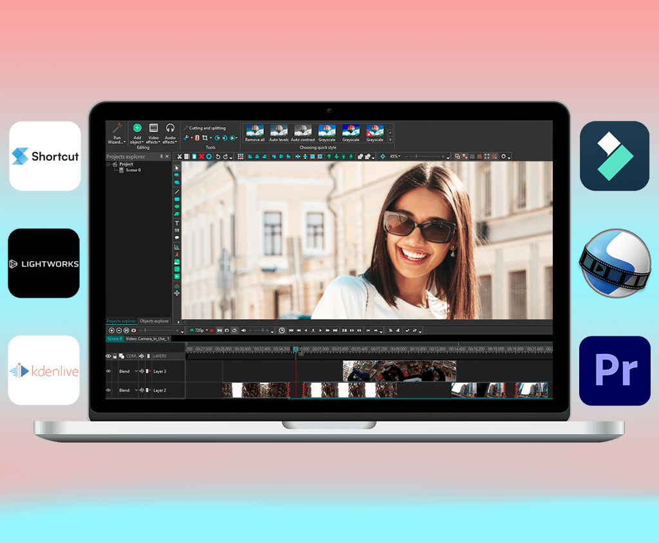Click the fit-to-screen crosshair icon
Image resolution: width=659 pixels, height=543 pixels.
382,156
